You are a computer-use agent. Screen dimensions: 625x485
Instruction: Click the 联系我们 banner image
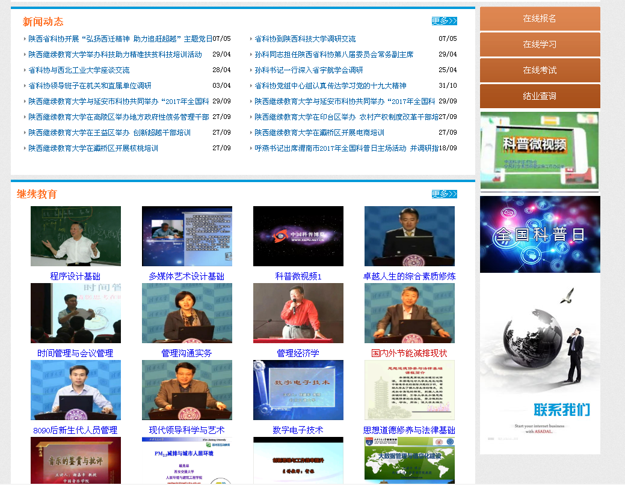pyautogui.click(x=540, y=365)
